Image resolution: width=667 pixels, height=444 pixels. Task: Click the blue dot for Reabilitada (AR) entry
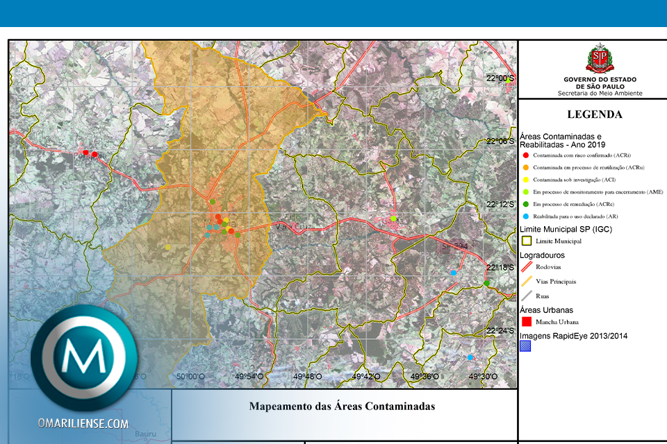point(525,217)
